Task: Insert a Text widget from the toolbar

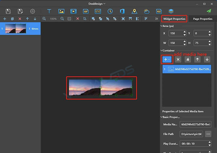Action: click(49, 12)
